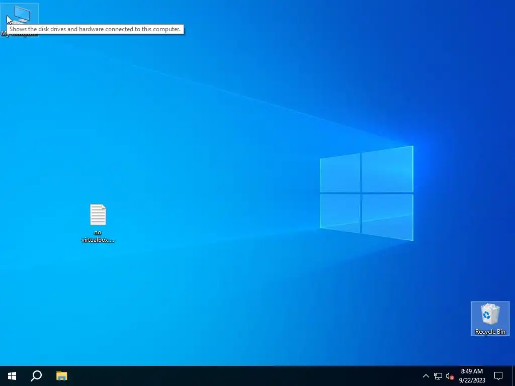This screenshot has width=515, height=386.
Task: Open the clock showing 8:49 AM
Action: (x=472, y=376)
